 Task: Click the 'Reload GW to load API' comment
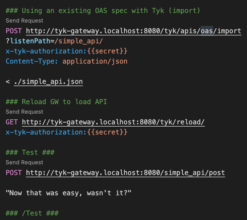[x=64, y=102]
